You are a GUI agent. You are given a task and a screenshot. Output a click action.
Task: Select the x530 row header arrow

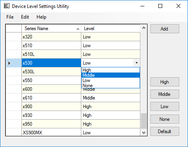pyautogui.click(x=14, y=63)
